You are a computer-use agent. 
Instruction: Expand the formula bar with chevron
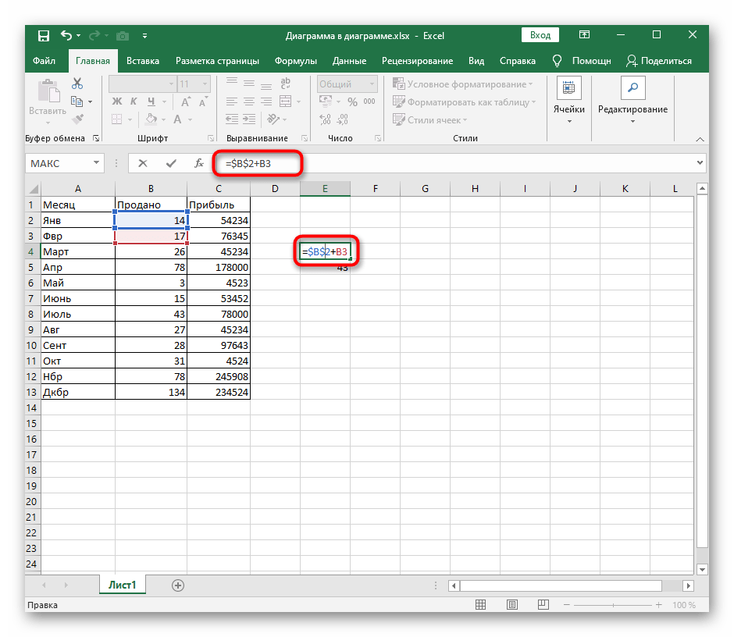click(700, 163)
